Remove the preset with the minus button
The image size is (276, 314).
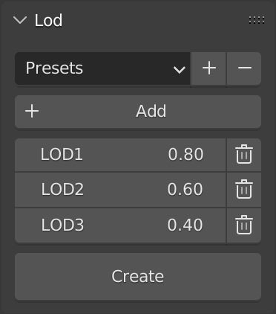click(244, 68)
